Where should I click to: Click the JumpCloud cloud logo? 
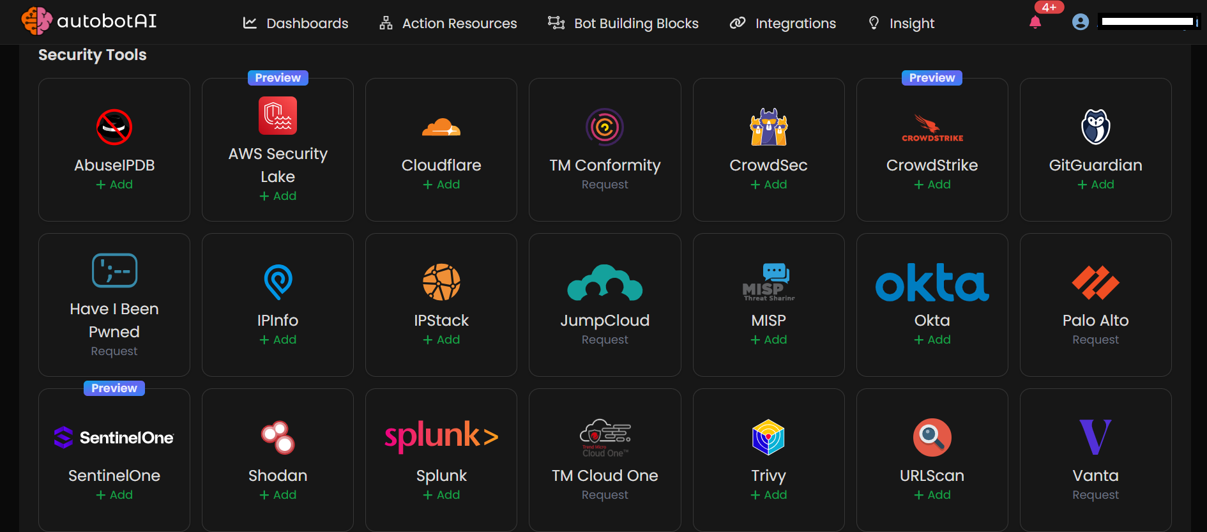[x=605, y=282]
